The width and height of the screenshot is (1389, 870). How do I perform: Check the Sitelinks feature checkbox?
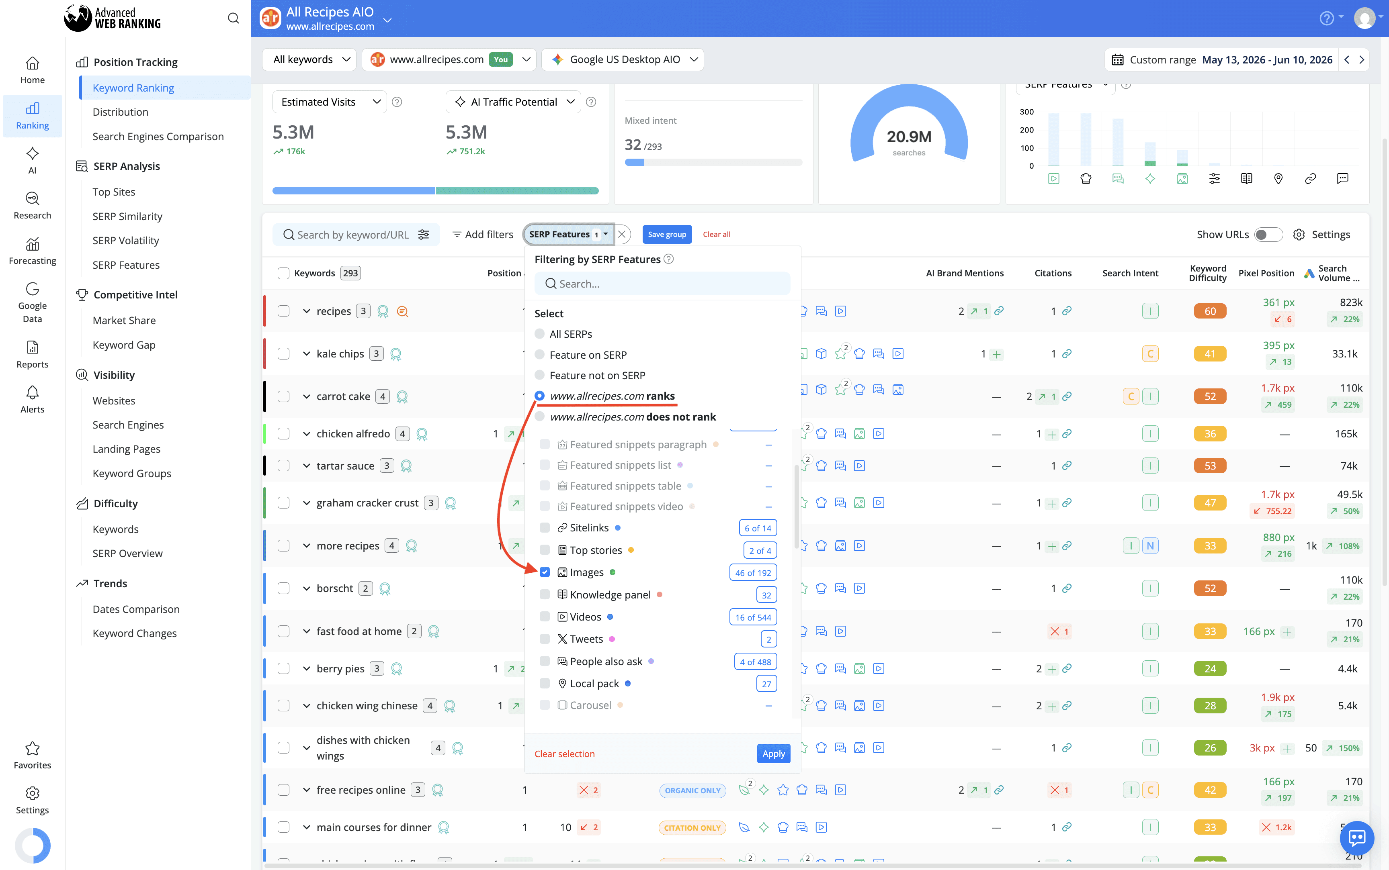click(545, 528)
